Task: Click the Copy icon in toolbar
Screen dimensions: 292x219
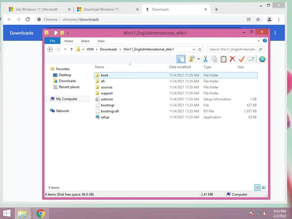Action: point(214,59)
